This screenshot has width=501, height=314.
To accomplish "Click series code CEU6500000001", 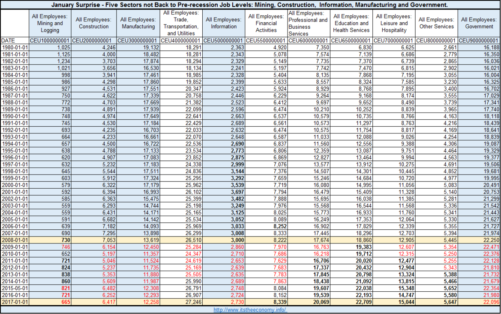I will 351,41.
